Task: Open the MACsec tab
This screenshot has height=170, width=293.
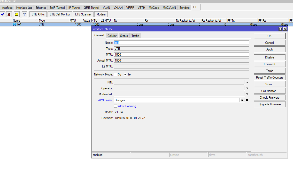Action: 154,8
